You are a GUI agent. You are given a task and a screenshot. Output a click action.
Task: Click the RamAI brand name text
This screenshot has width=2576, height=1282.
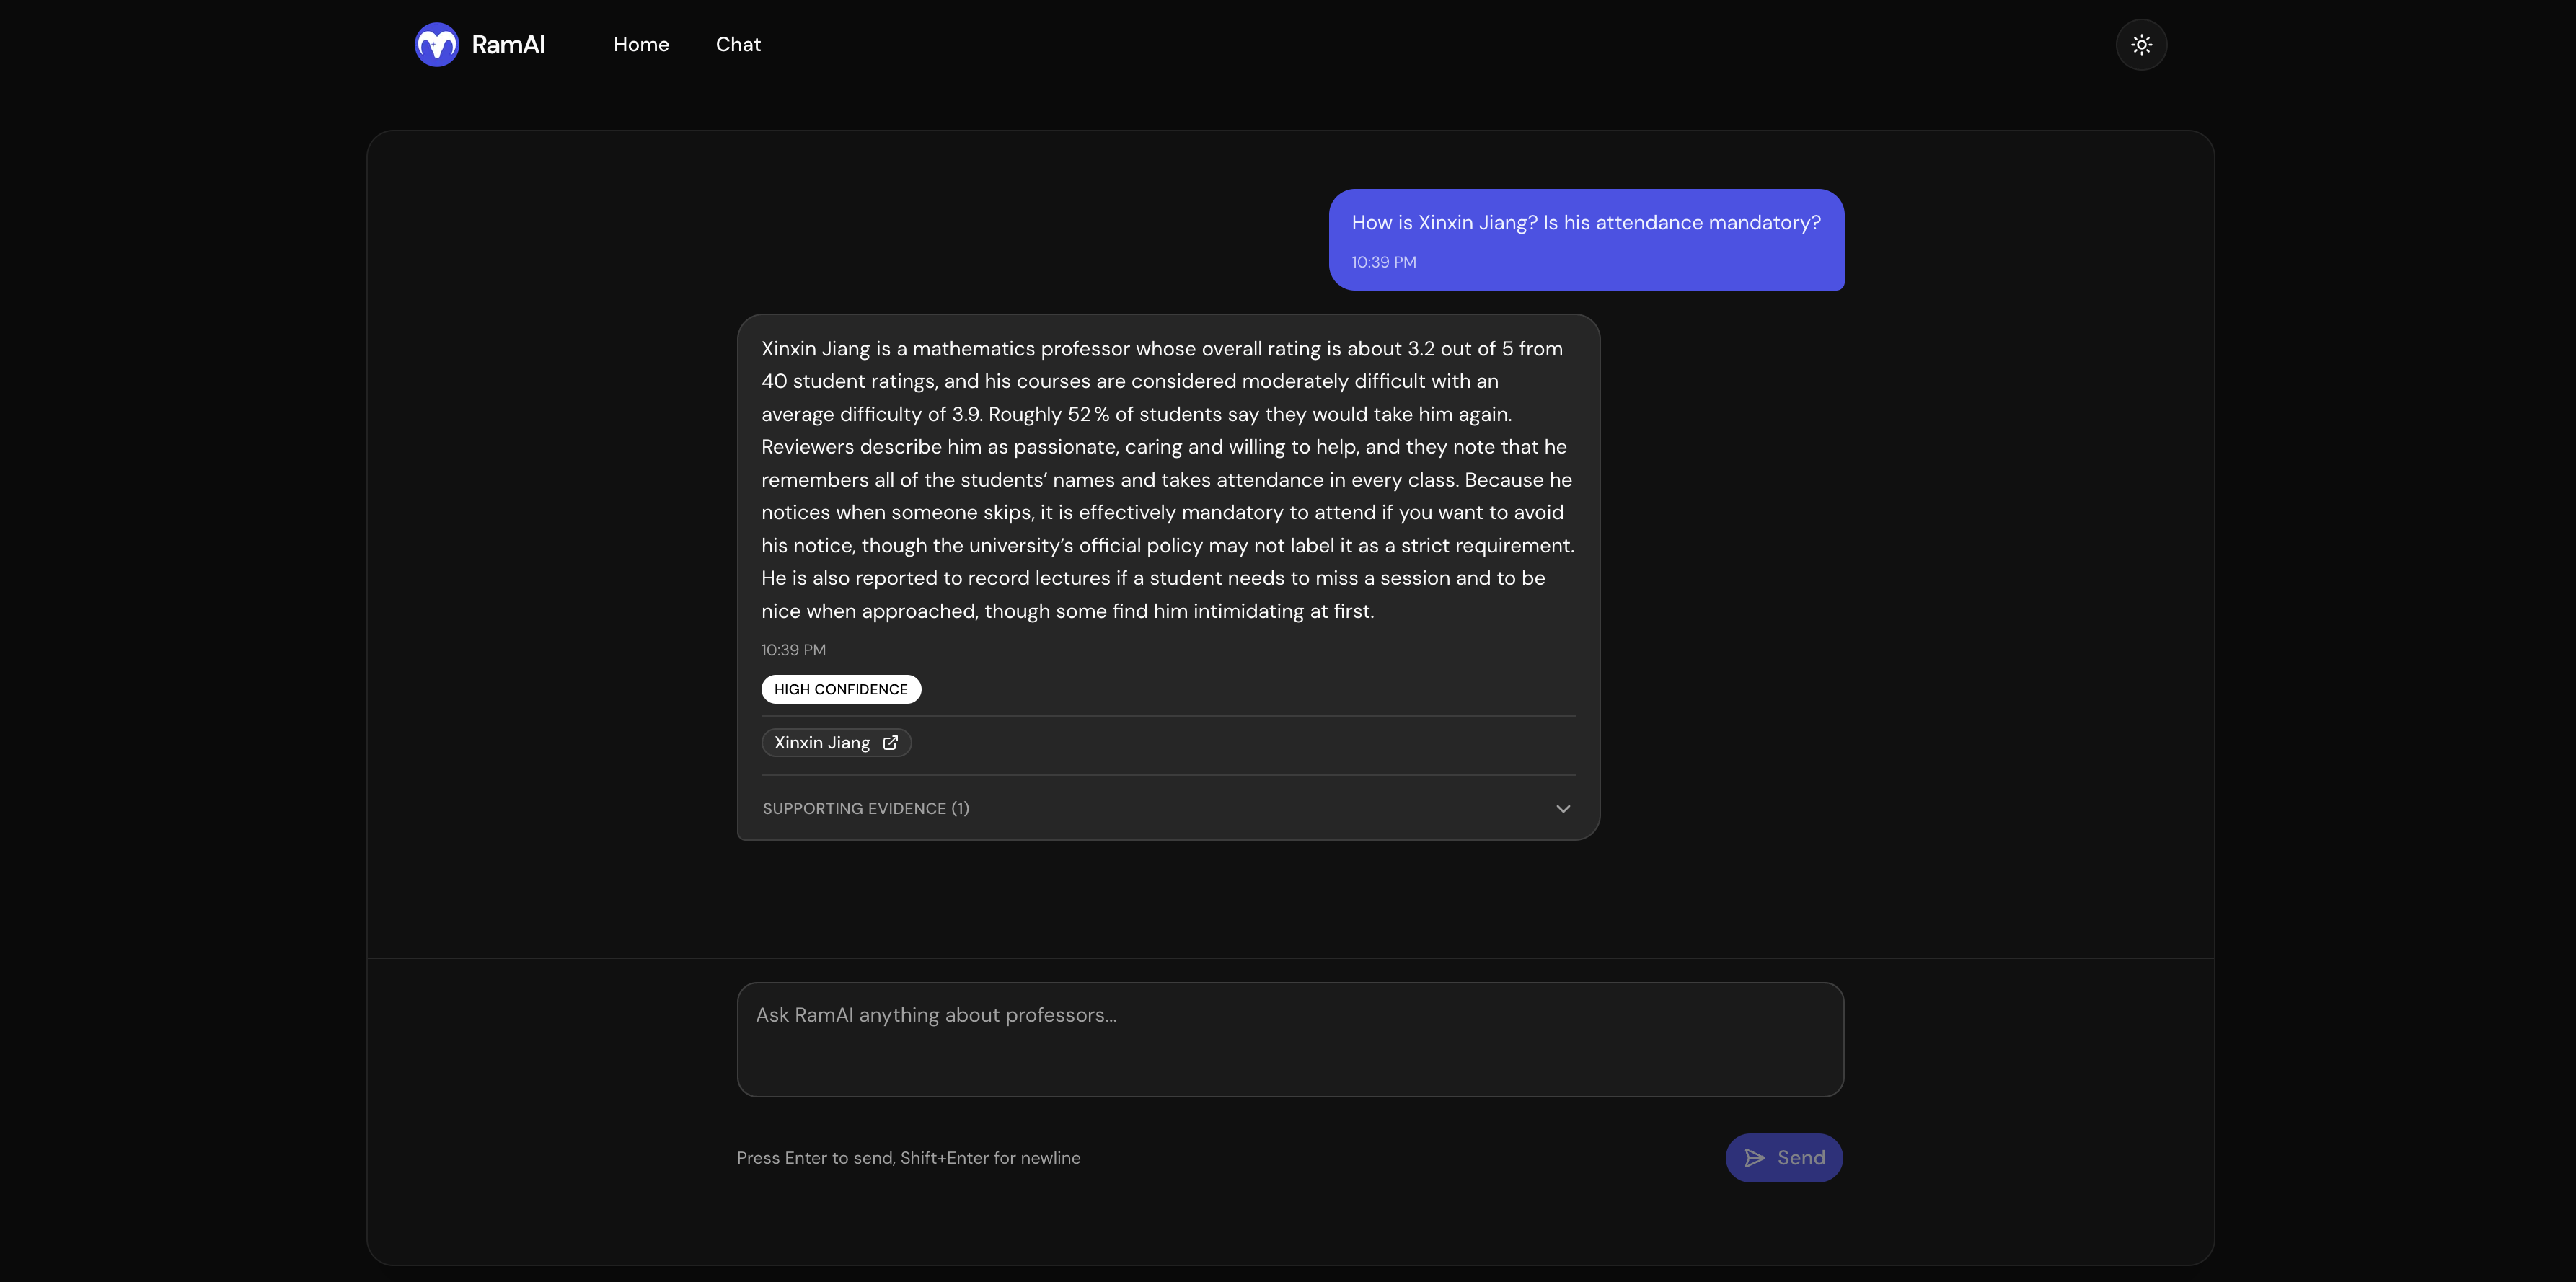coord(508,45)
